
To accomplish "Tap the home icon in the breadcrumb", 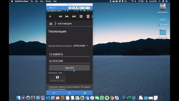I will (x=51, y=24).
